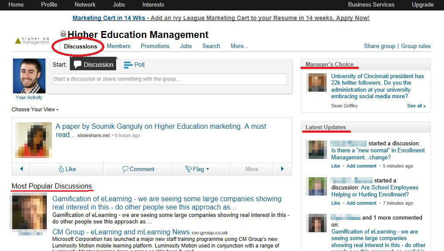444x251 pixels.
Task: Click the Share group link
Action: click(x=379, y=46)
